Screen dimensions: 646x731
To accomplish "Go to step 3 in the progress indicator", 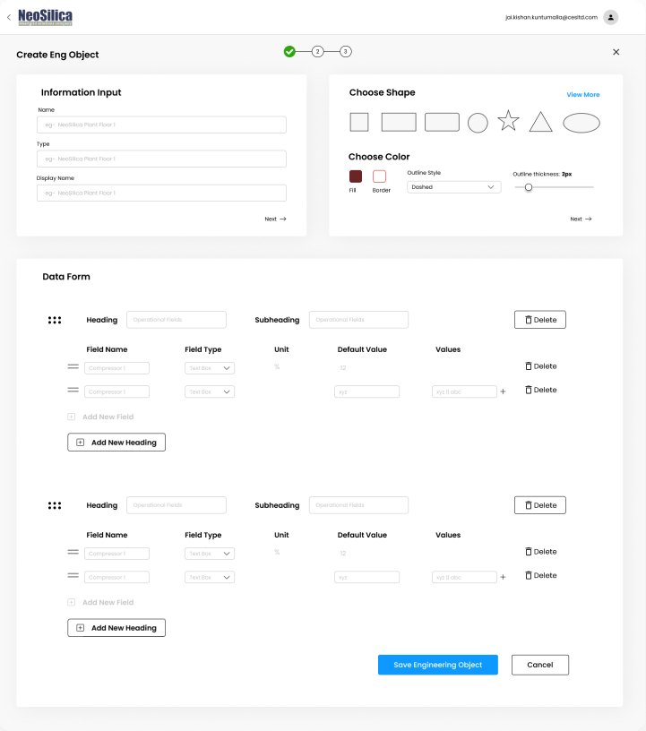I will pos(346,51).
